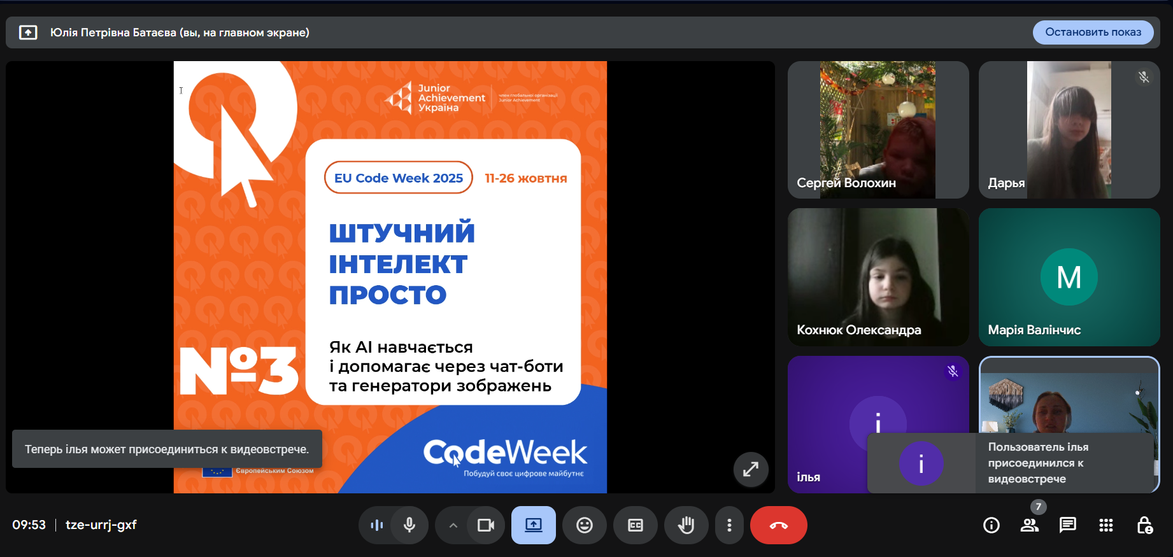This screenshot has width=1173, height=557.
Task: Mute the microphone
Action: tap(409, 525)
